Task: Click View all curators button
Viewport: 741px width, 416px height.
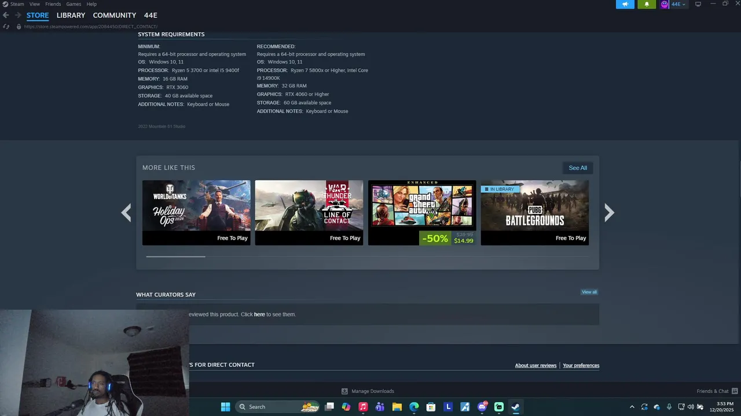Action: pyautogui.click(x=589, y=292)
